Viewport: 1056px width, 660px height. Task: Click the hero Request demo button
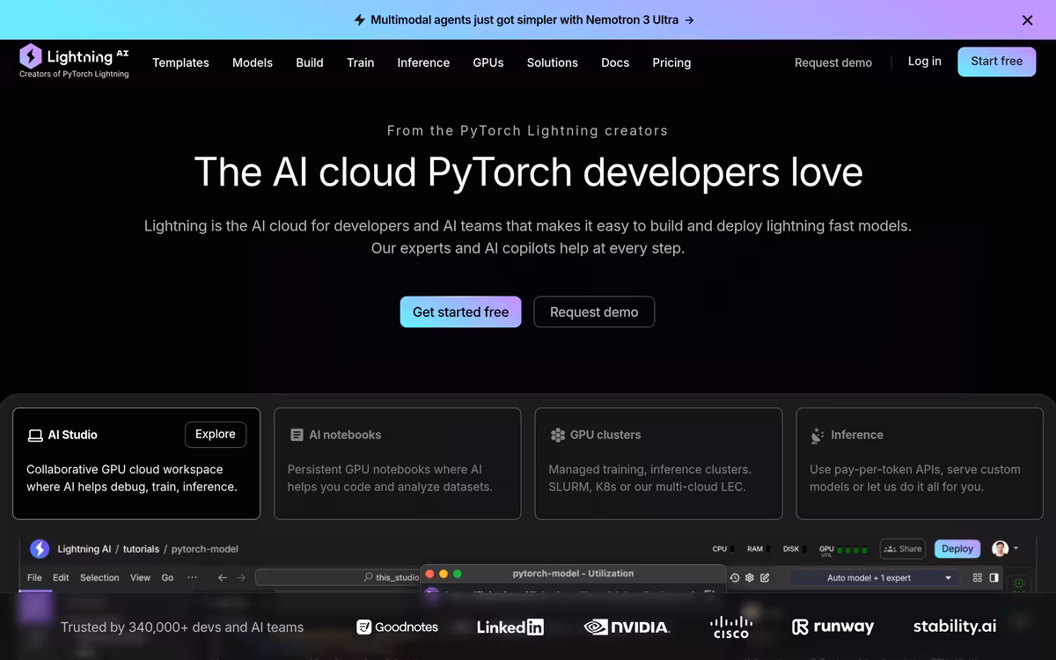click(594, 312)
